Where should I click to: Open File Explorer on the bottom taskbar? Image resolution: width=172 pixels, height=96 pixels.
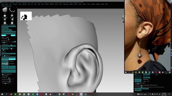[x=20, y=94]
